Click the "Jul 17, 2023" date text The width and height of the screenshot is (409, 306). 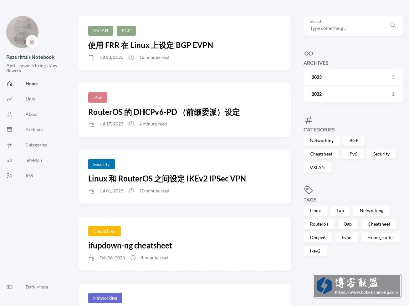111,124
